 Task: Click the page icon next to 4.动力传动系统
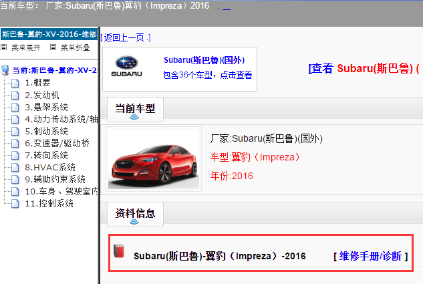15,119
